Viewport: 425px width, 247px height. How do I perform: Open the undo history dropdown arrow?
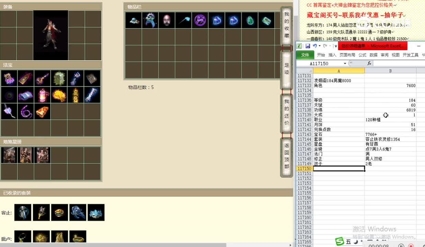point(320,46)
